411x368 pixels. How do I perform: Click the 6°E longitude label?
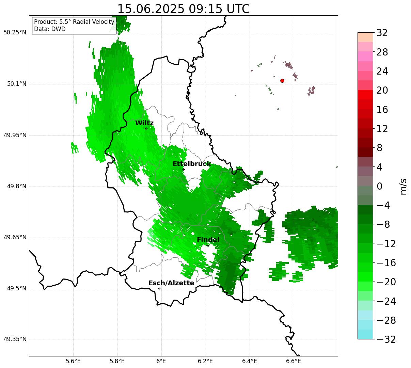(x=161, y=361)
